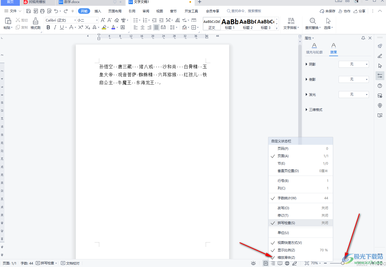Click the Redo arrow icon
This screenshot has height=267, width=386.
pyautogui.click(x=66, y=11)
